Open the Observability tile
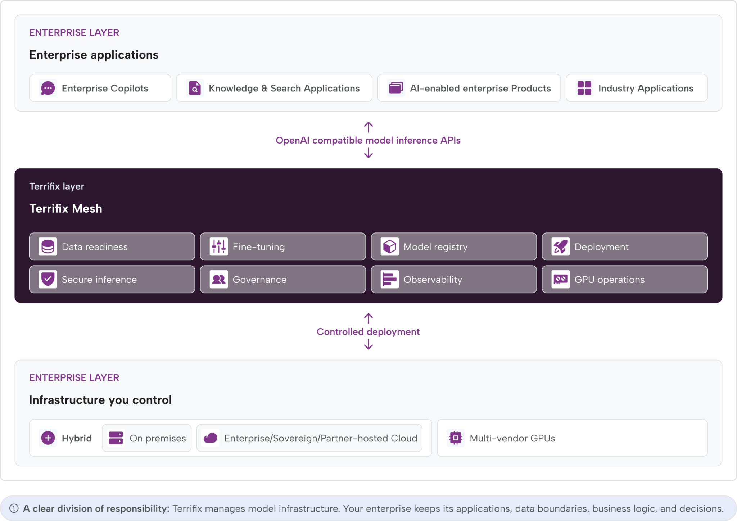The height and width of the screenshot is (521, 737). [454, 280]
